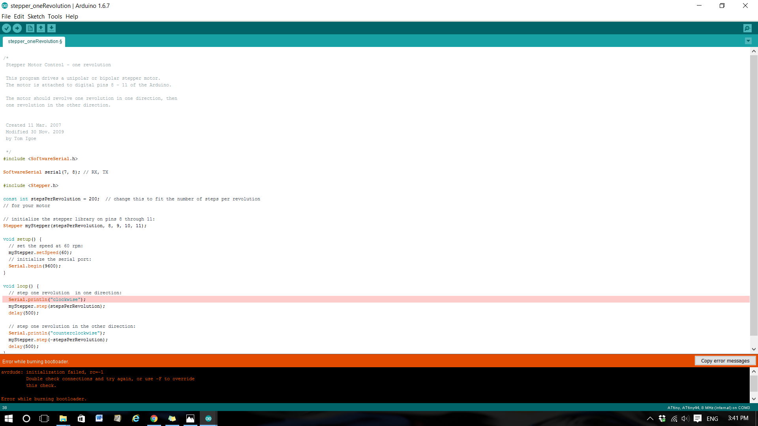Open the Help menu
This screenshot has height=426, width=758.
(72, 17)
